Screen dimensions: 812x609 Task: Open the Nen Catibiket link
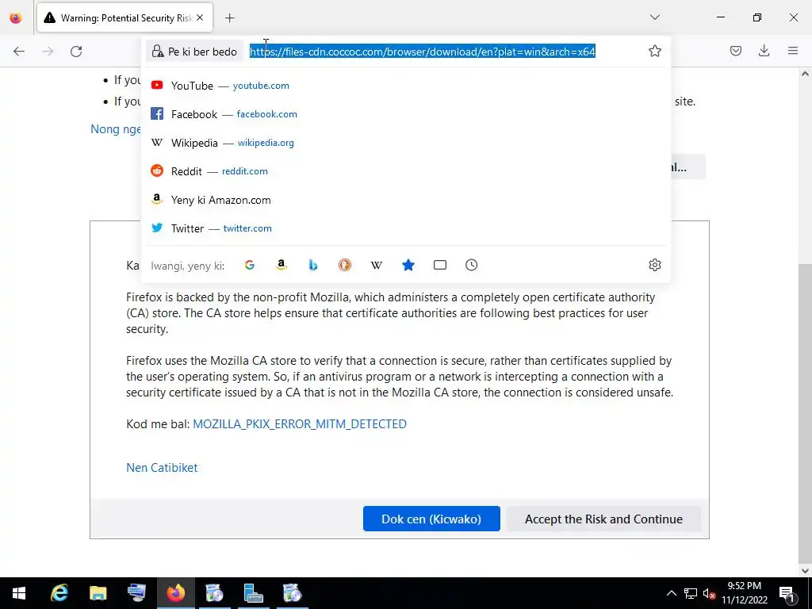[162, 468]
